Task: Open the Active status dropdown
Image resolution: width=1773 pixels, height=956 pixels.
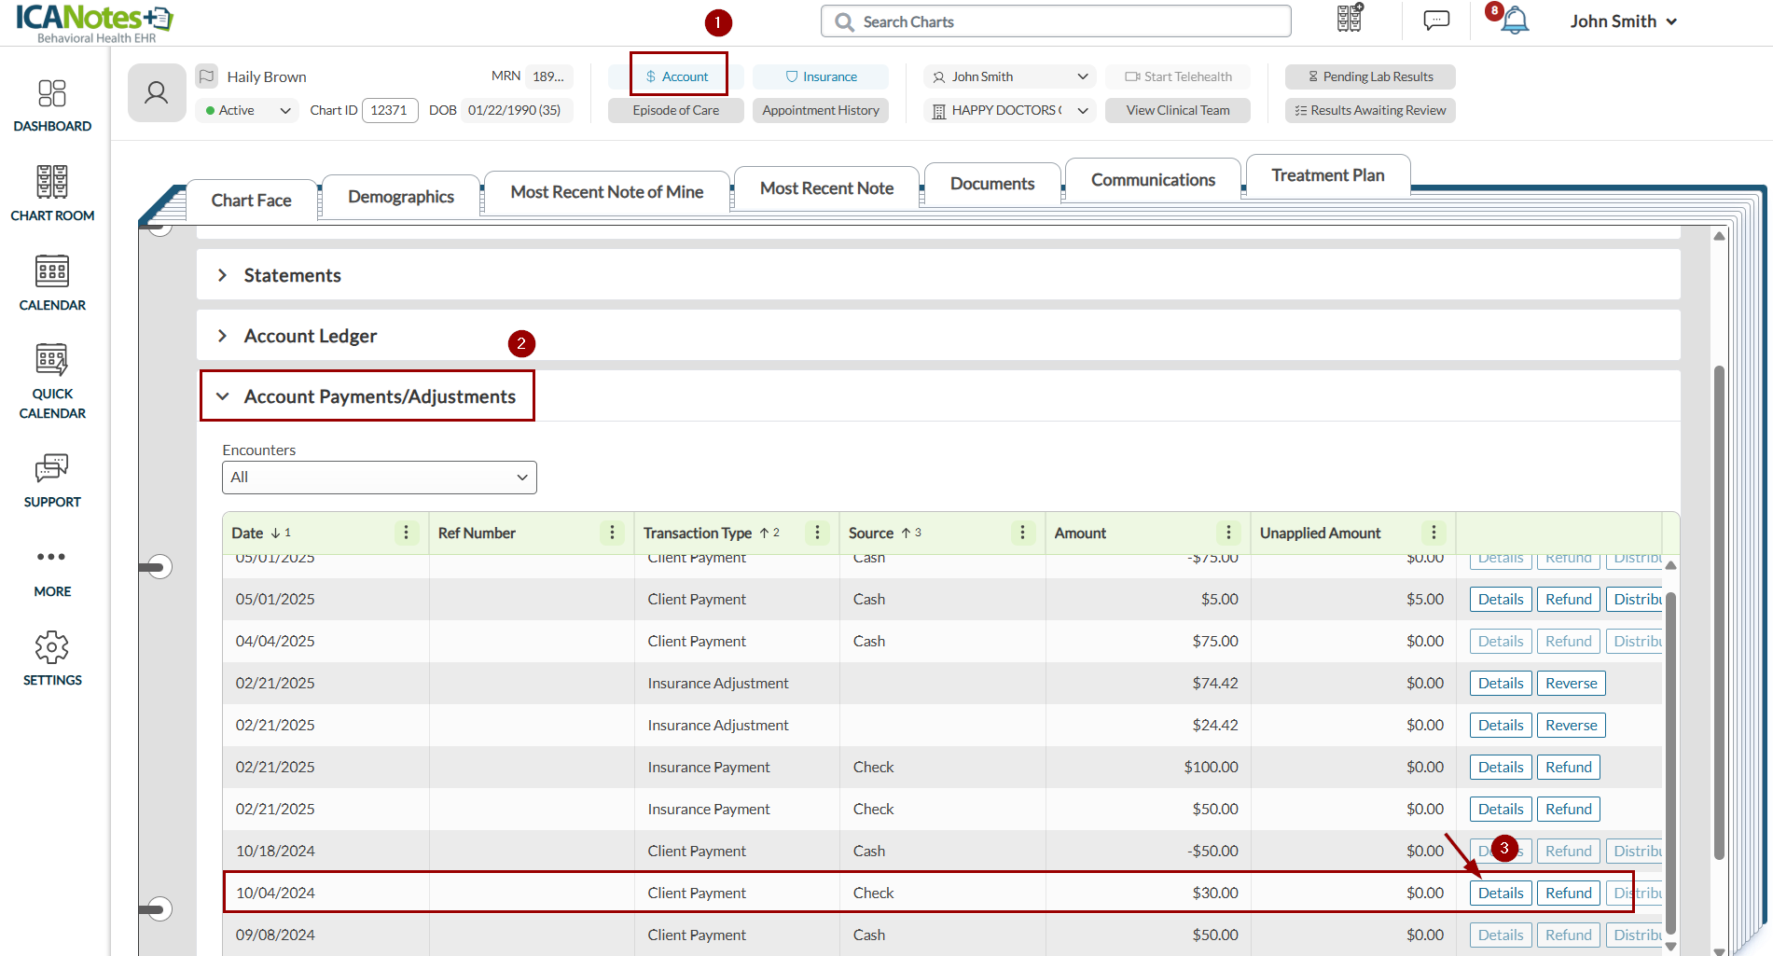Action: (248, 110)
